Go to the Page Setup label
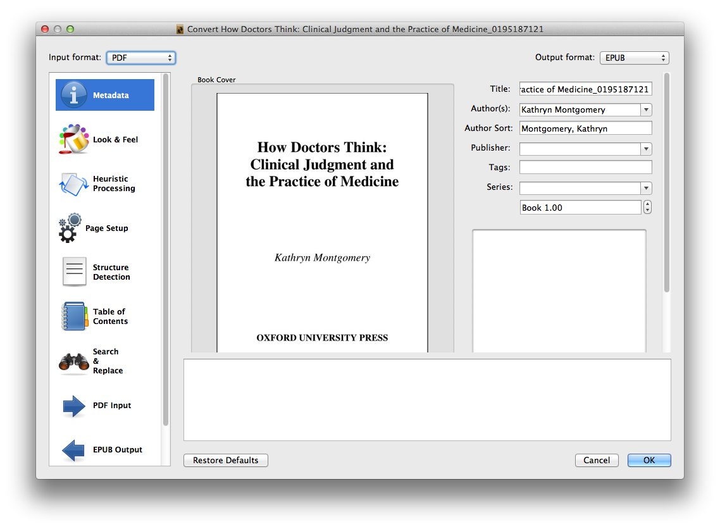 click(x=106, y=228)
